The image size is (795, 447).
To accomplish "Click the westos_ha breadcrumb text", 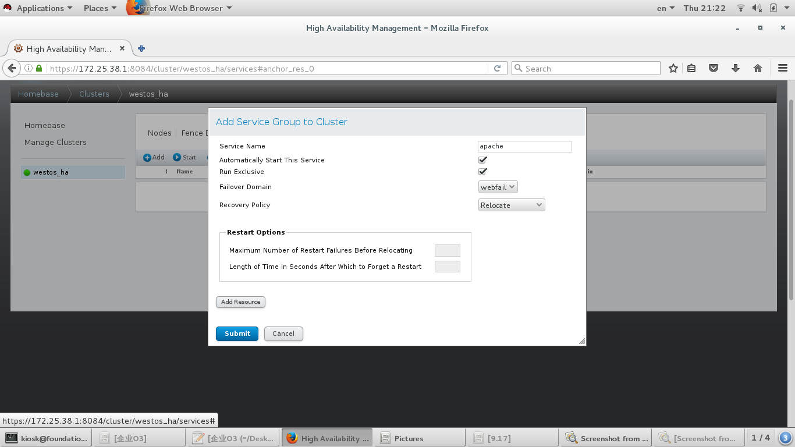I will click(x=148, y=94).
